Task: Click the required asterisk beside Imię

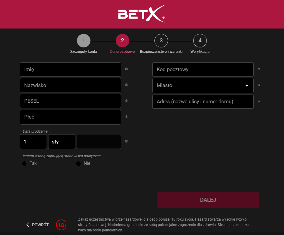Action: click(127, 69)
